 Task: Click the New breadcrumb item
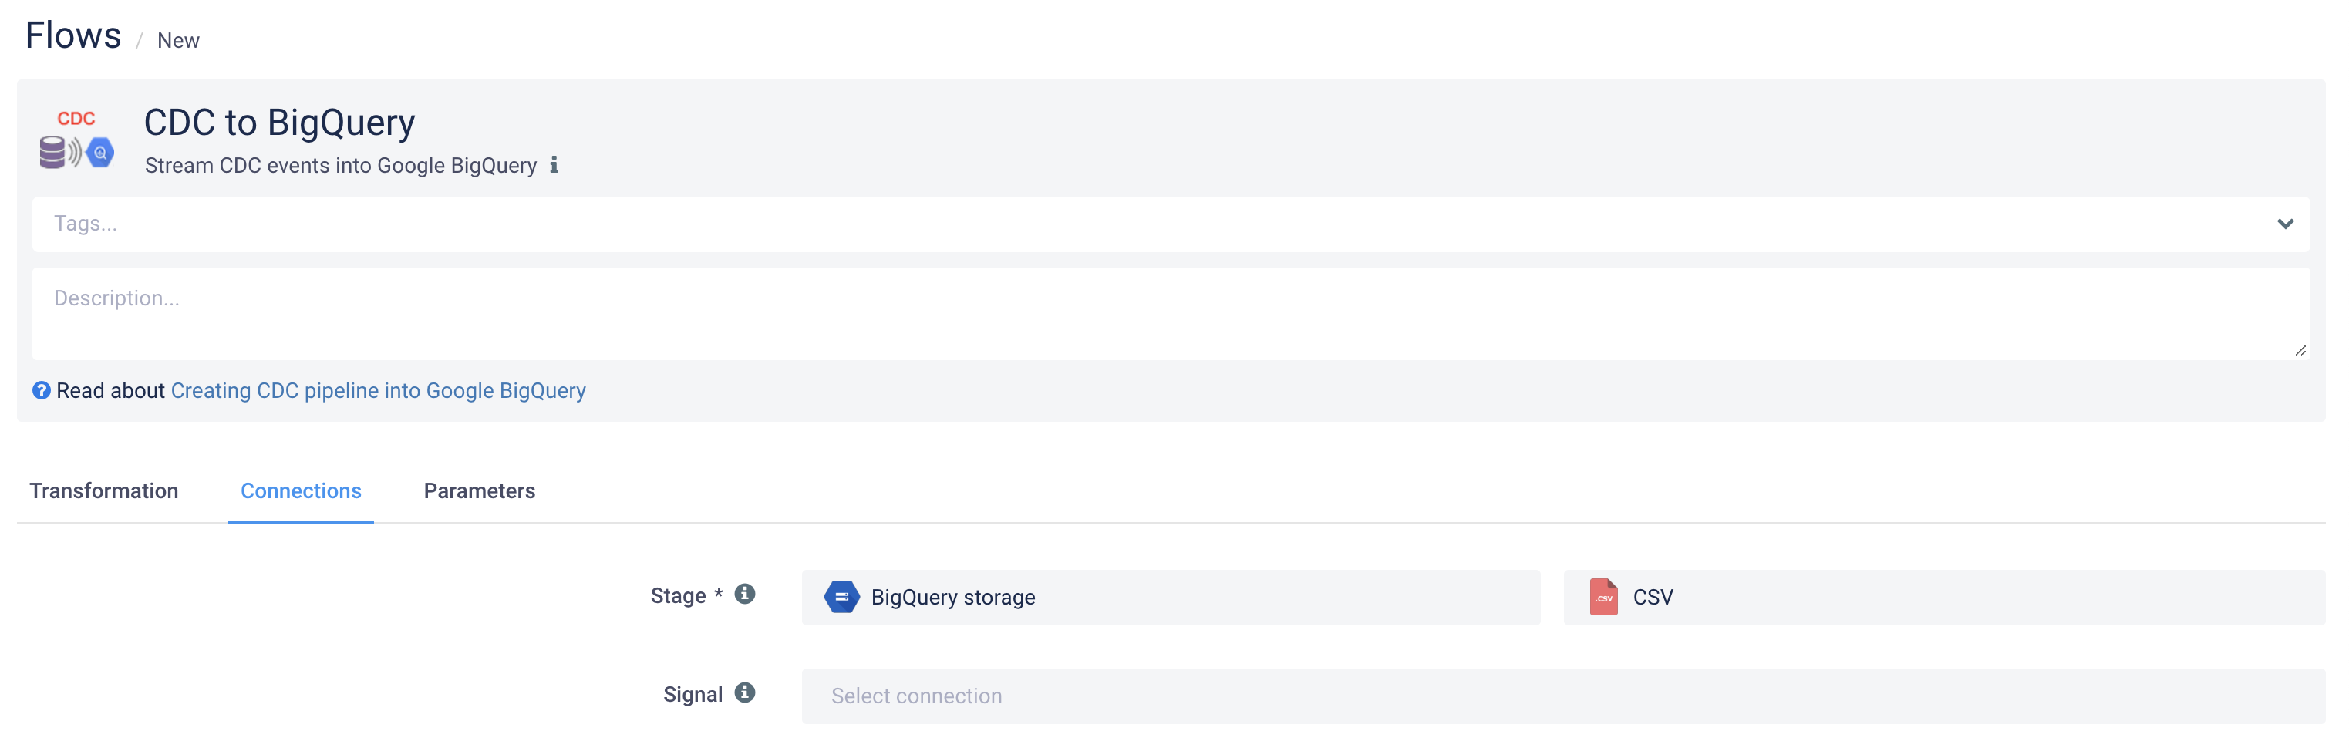pos(178,41)
